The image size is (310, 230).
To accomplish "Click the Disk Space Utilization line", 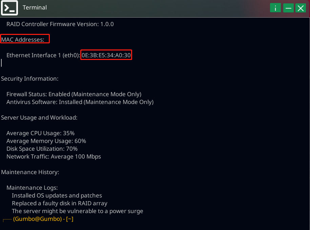I will pos(42,149).
